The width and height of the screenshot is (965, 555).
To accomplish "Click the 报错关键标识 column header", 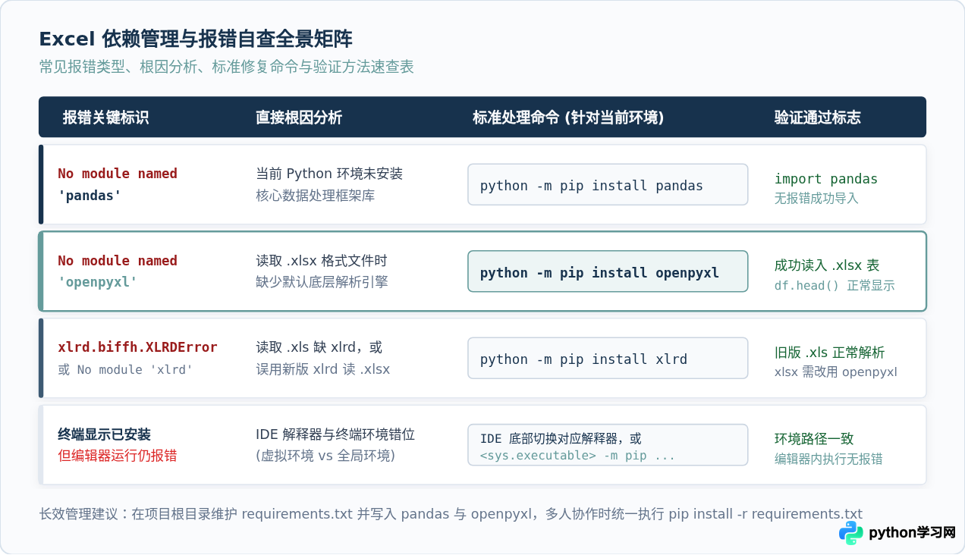I will click(x=105, y=118).
